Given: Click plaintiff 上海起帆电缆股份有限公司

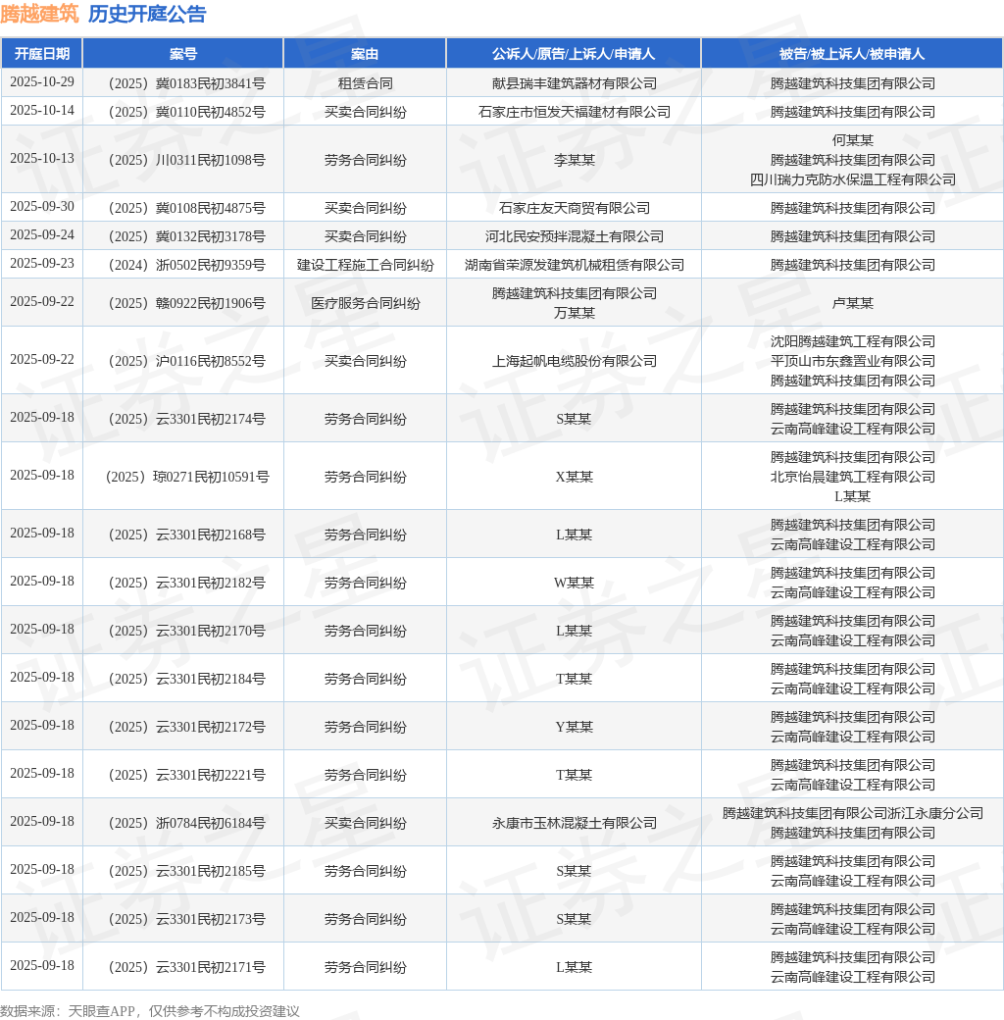Looking at the screenshot, I should [x=574, y=362].
